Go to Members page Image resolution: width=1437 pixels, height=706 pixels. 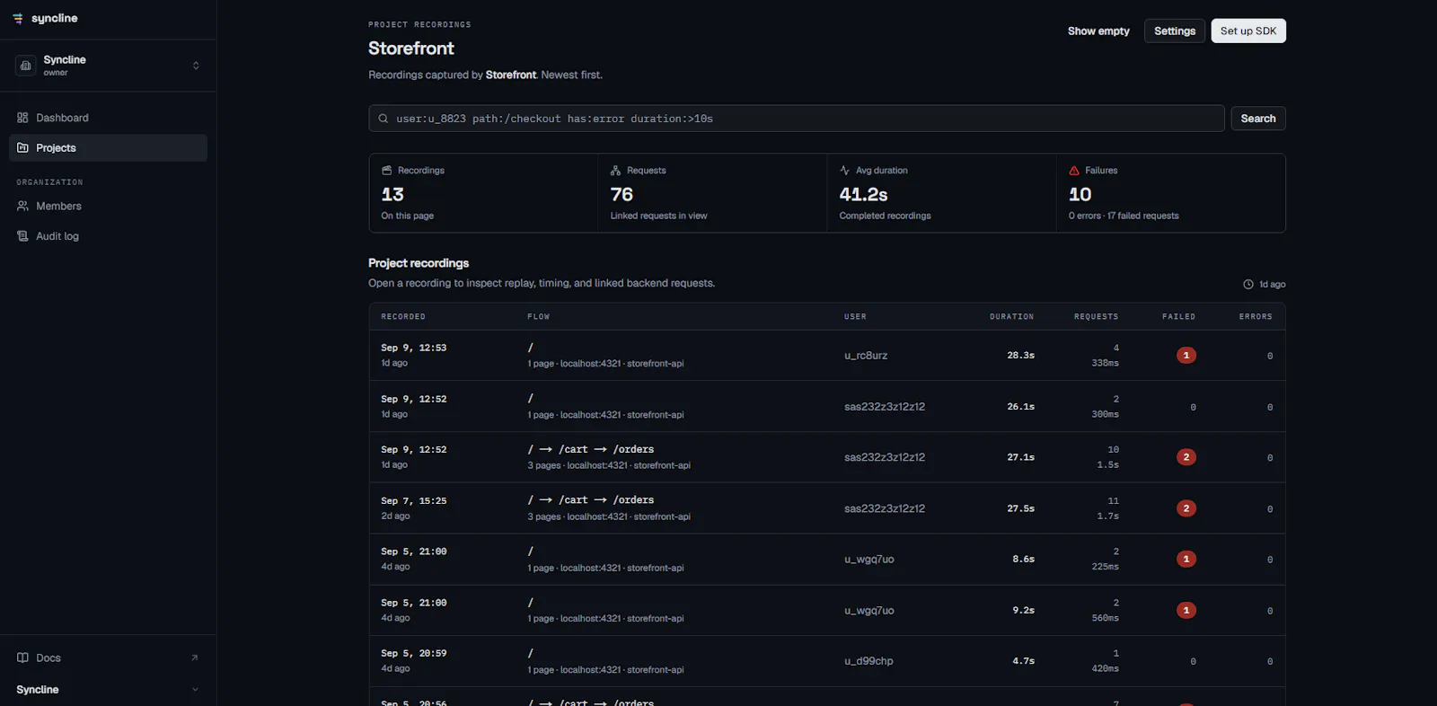(x=108, y=206)
